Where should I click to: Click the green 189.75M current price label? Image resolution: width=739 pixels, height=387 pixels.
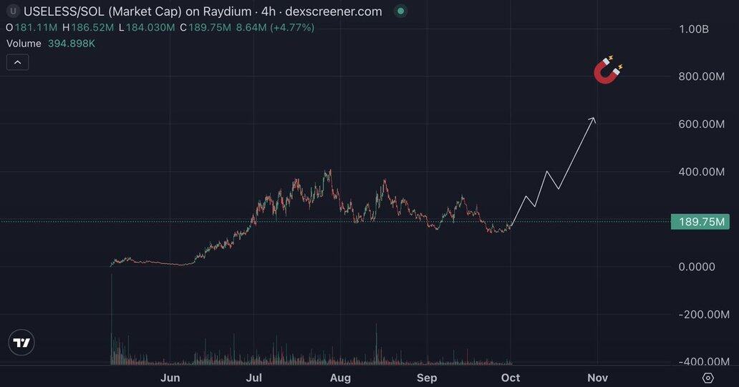pyautogui.click(x=698, y=222)
